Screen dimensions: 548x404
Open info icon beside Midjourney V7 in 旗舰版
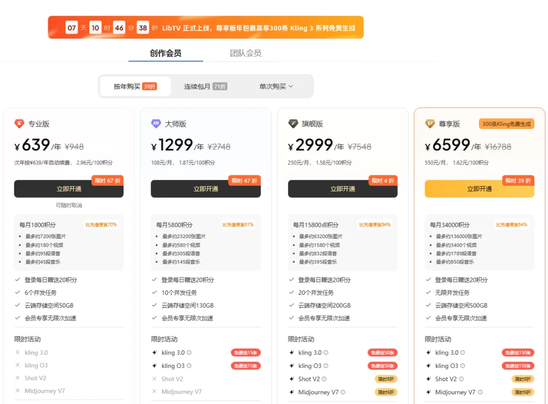(343, 392)
